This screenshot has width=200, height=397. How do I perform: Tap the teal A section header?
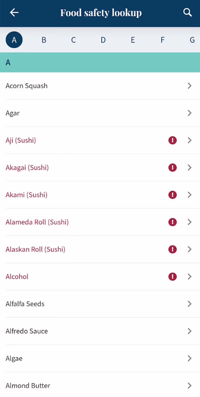click(x=100, y=62)
